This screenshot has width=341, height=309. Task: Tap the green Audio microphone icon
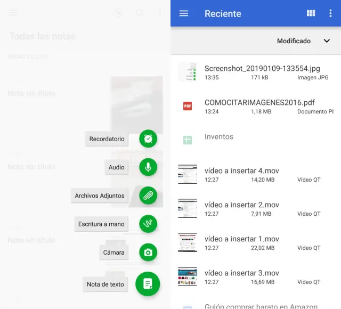click(148, 167)
